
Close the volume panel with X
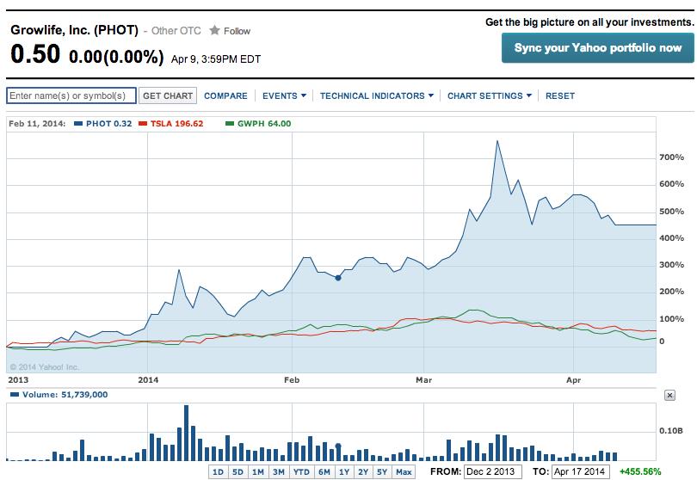coord(669,395)
